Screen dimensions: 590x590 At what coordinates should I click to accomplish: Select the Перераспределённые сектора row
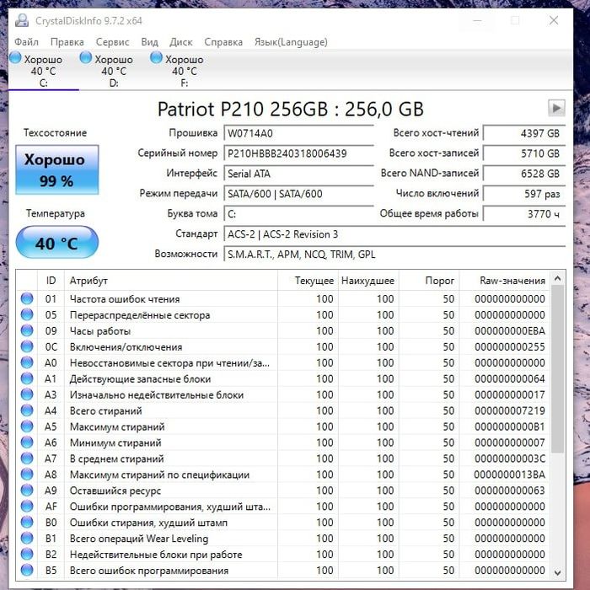(x=283, y=314)
